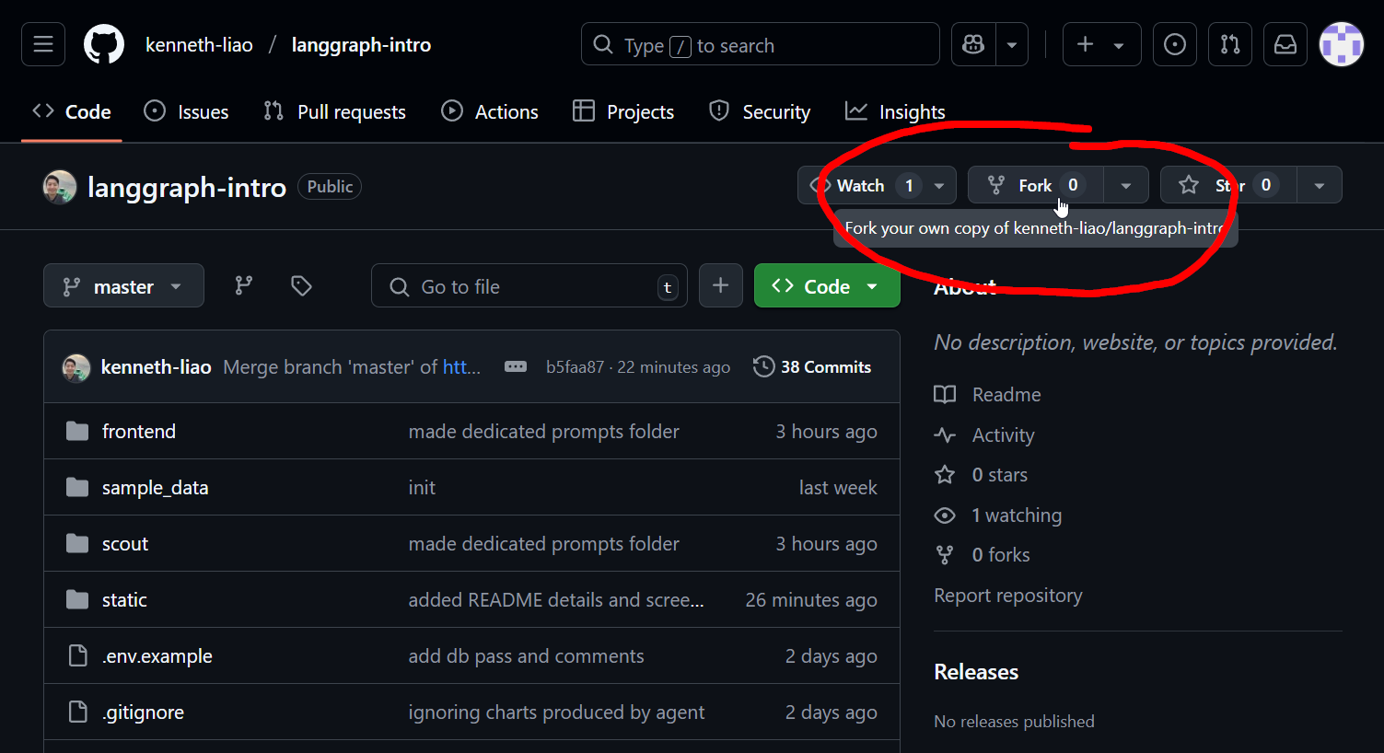The image size is (1384, 753).
Task: Switch to the Projects tab
Action: (x=623, y=111)
